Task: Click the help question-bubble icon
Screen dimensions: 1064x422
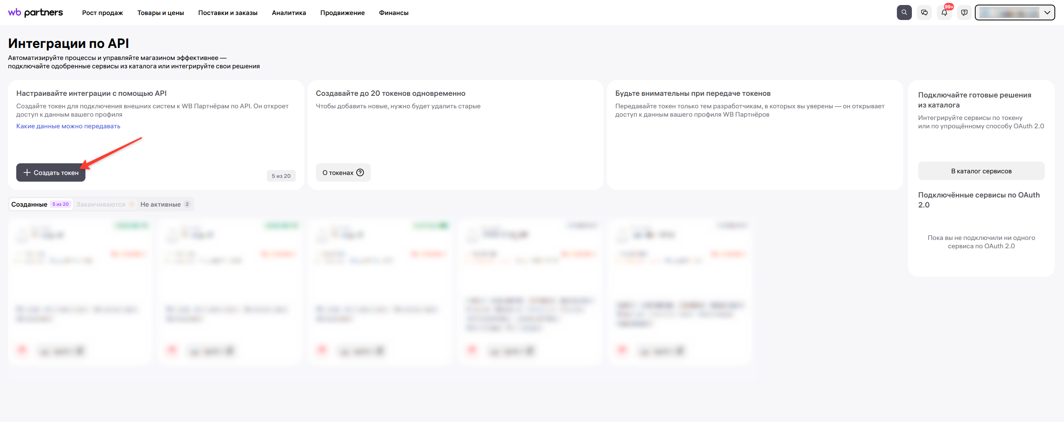Action: coord(964,12)
